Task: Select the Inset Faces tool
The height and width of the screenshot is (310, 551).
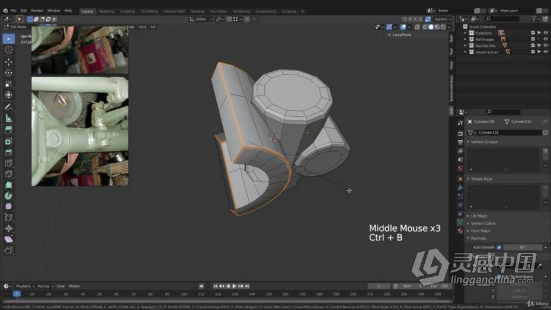Action: [x=8, y=141]
